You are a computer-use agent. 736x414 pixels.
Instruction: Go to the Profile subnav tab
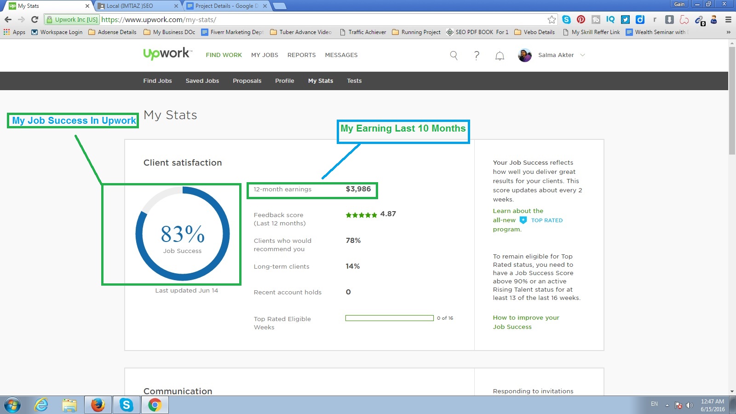tap(284, 81)
